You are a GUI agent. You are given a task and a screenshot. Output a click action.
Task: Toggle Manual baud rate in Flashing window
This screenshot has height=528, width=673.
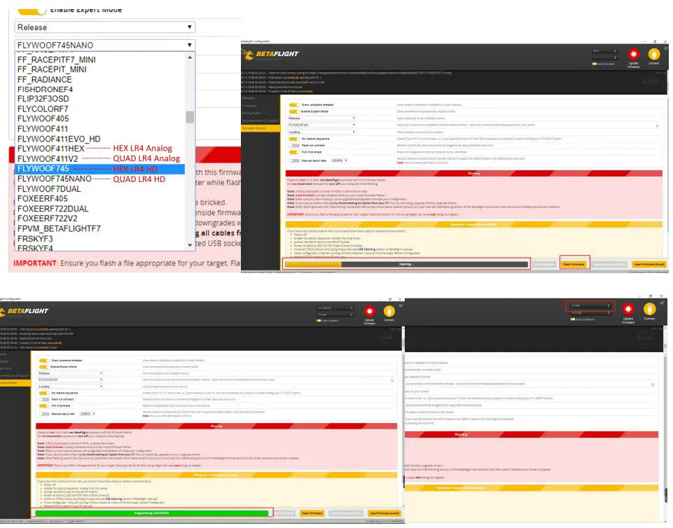pos(294,160)
